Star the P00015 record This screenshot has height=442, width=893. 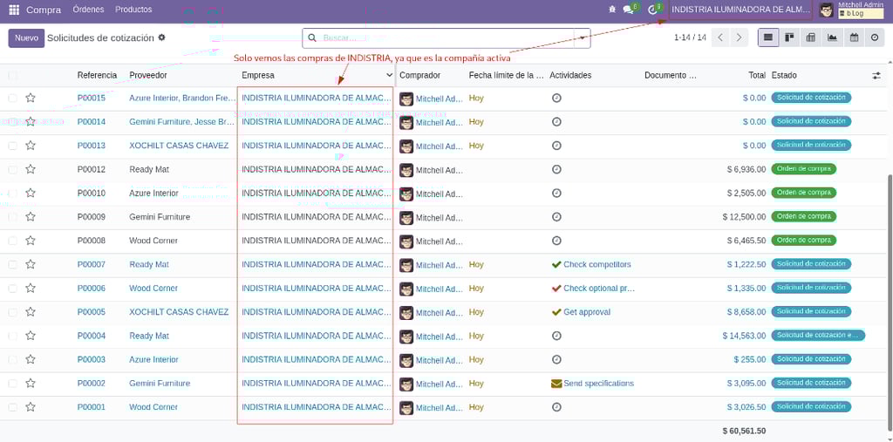31,98
